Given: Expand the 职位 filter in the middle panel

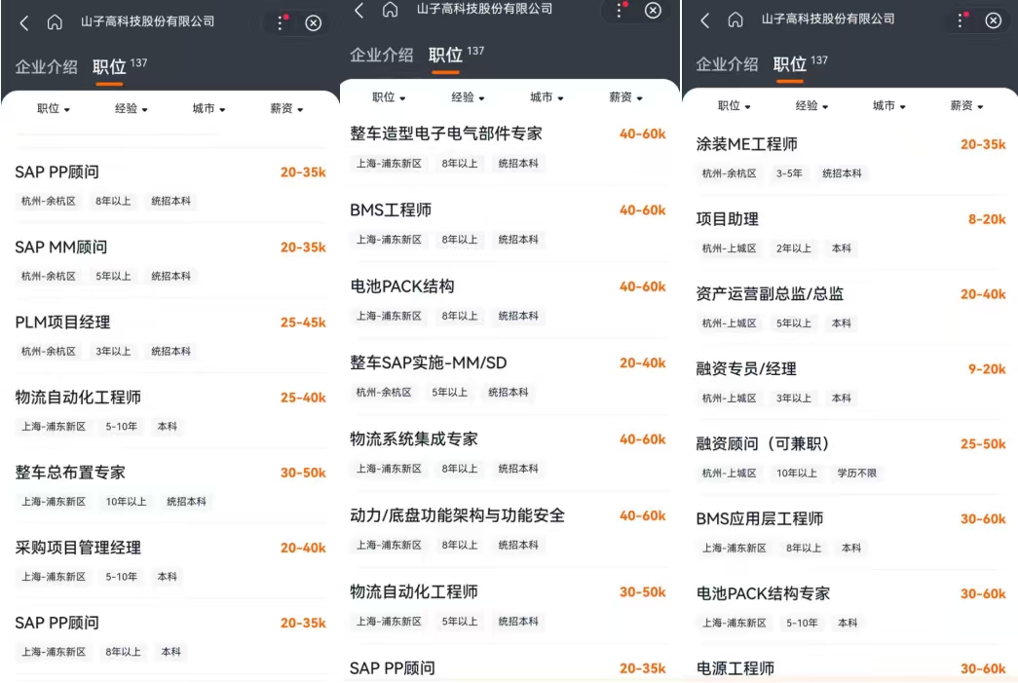Looking at the screenshot, I should point(389,97).
